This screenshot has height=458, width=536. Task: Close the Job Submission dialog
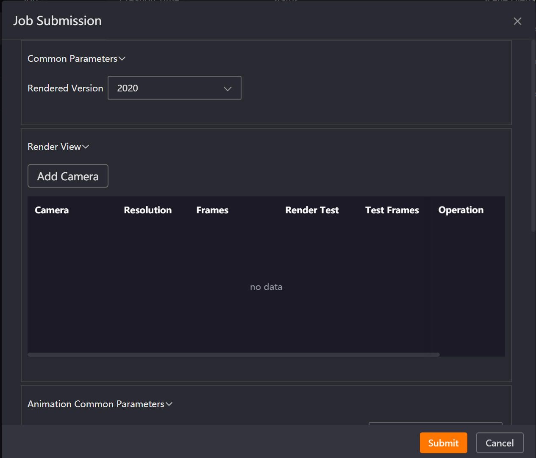coord(517,21)
